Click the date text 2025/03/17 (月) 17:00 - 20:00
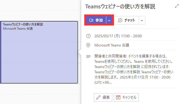 tap(118, 36)
